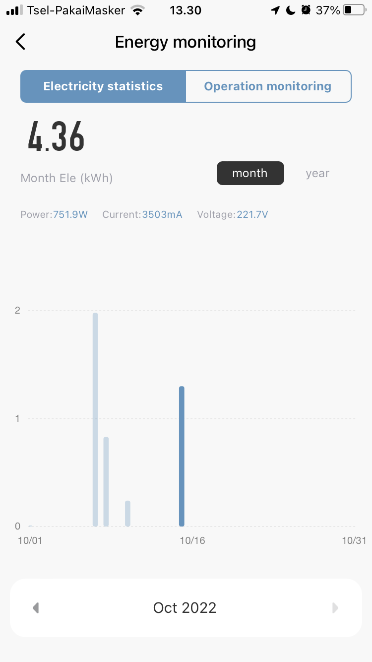Tap the battery icon in status bar
Screen dimensions: 372x662
(354, 10)
